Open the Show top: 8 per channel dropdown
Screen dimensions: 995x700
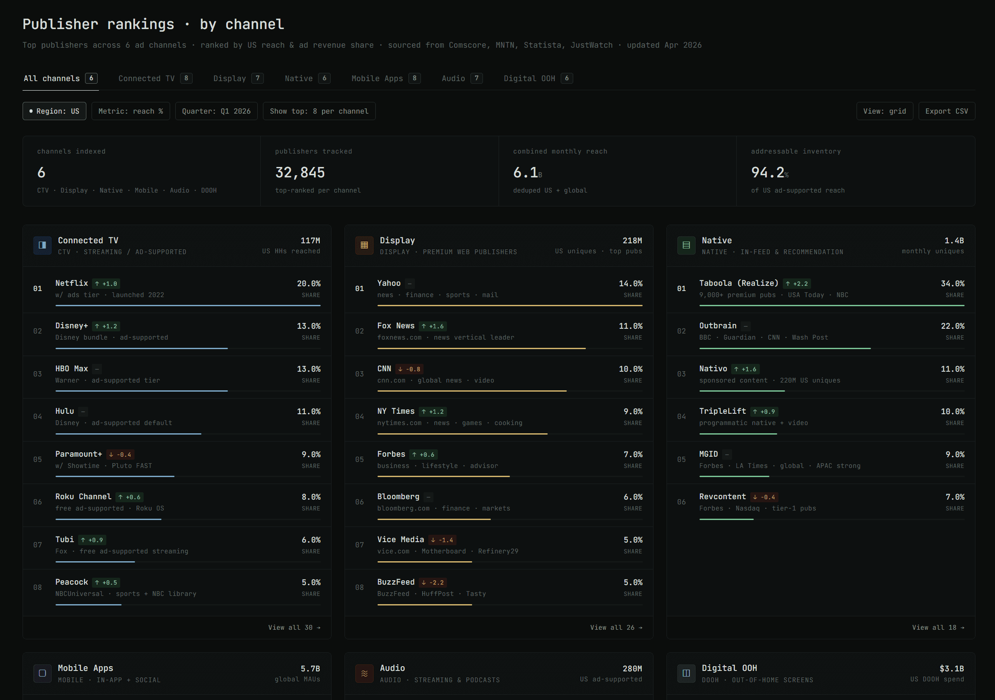[319, 111]
